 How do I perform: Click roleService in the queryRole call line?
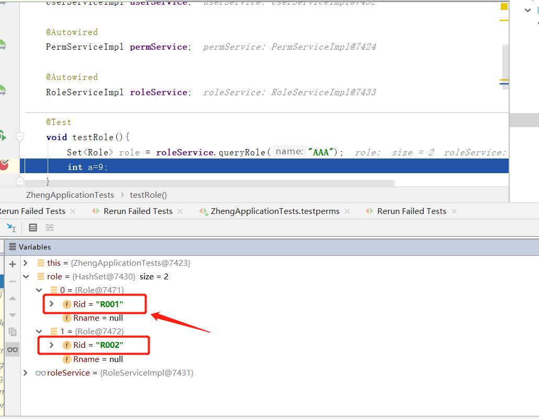tap(185, 152)
